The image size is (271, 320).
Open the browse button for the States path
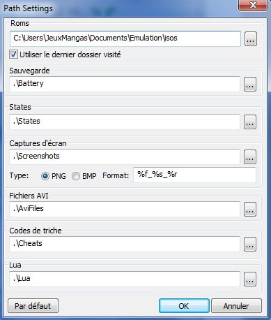(x=250, y=122)
